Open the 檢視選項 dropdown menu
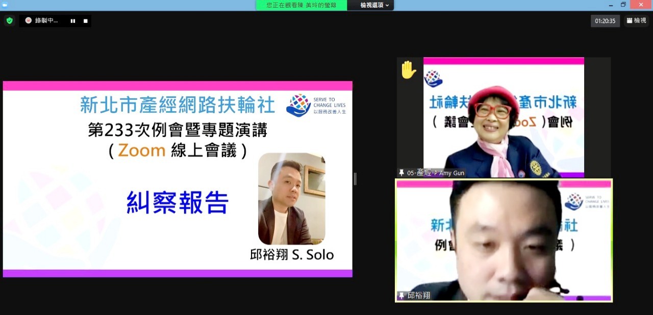Viewport: 653px width, 315px height. point(374,5)
